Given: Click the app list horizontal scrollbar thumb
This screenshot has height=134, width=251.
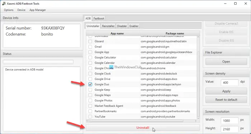Looking at the screenshot, I should (136, 121).
